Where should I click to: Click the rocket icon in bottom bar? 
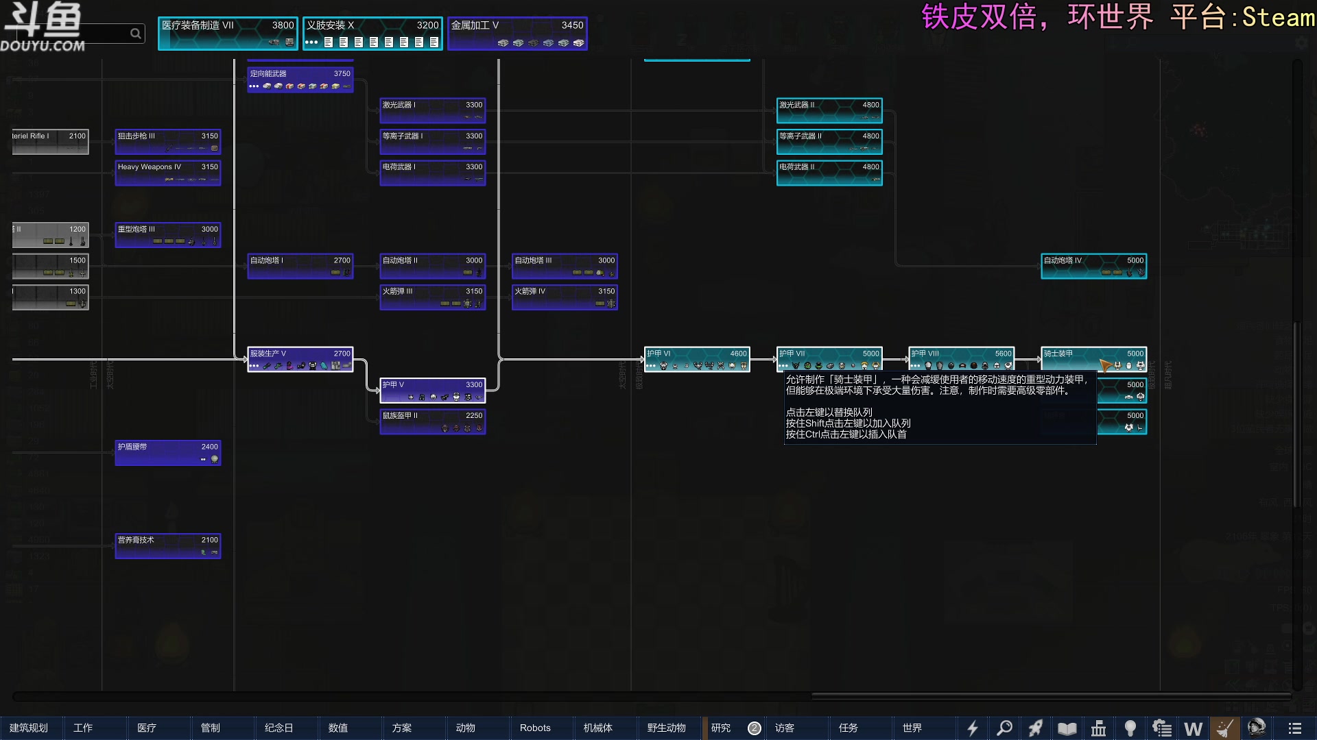click(1036, 728)
